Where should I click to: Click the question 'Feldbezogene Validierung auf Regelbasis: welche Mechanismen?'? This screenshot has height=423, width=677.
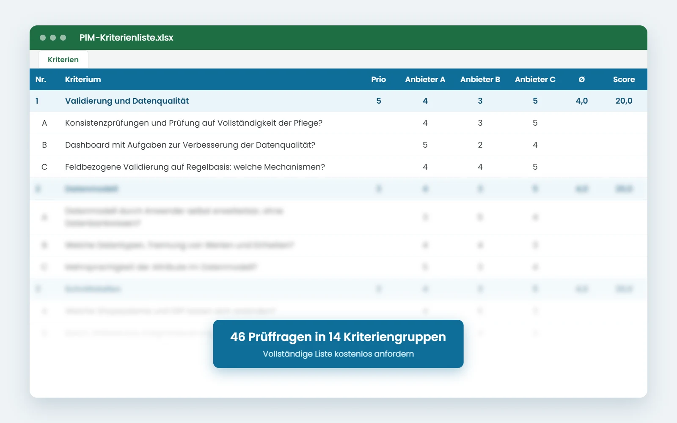tap(195, 167)
